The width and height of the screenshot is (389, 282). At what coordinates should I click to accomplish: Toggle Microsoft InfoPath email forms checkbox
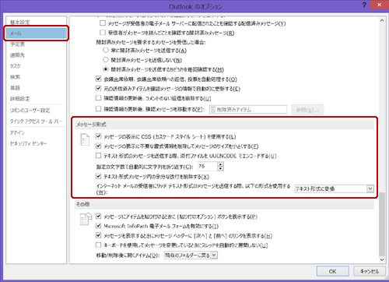98,226
